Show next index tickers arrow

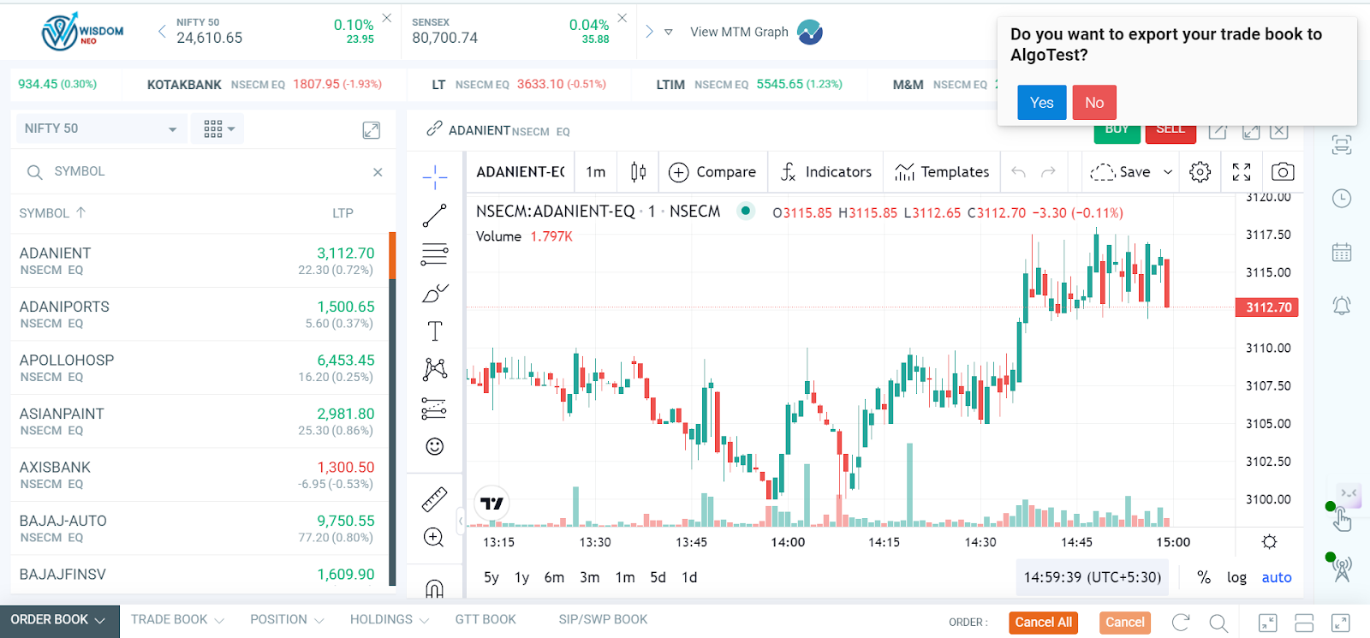pyautogui.click(x=649, y=32)
